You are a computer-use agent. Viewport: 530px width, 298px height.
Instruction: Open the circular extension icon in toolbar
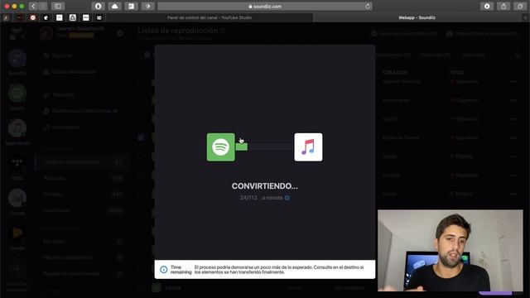[x=98, y=6]
